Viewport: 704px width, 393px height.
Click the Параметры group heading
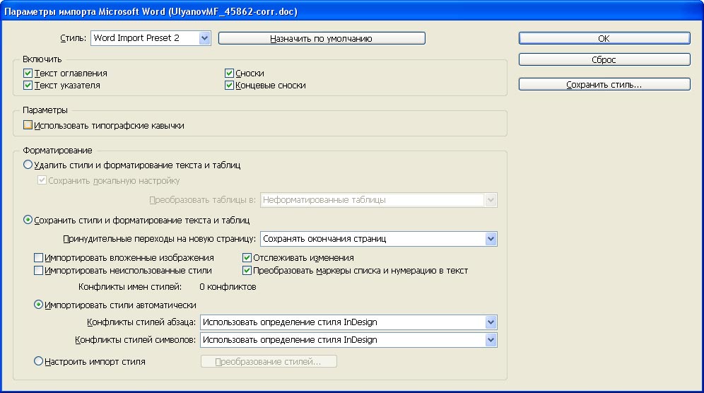click(x=45, y=110)
